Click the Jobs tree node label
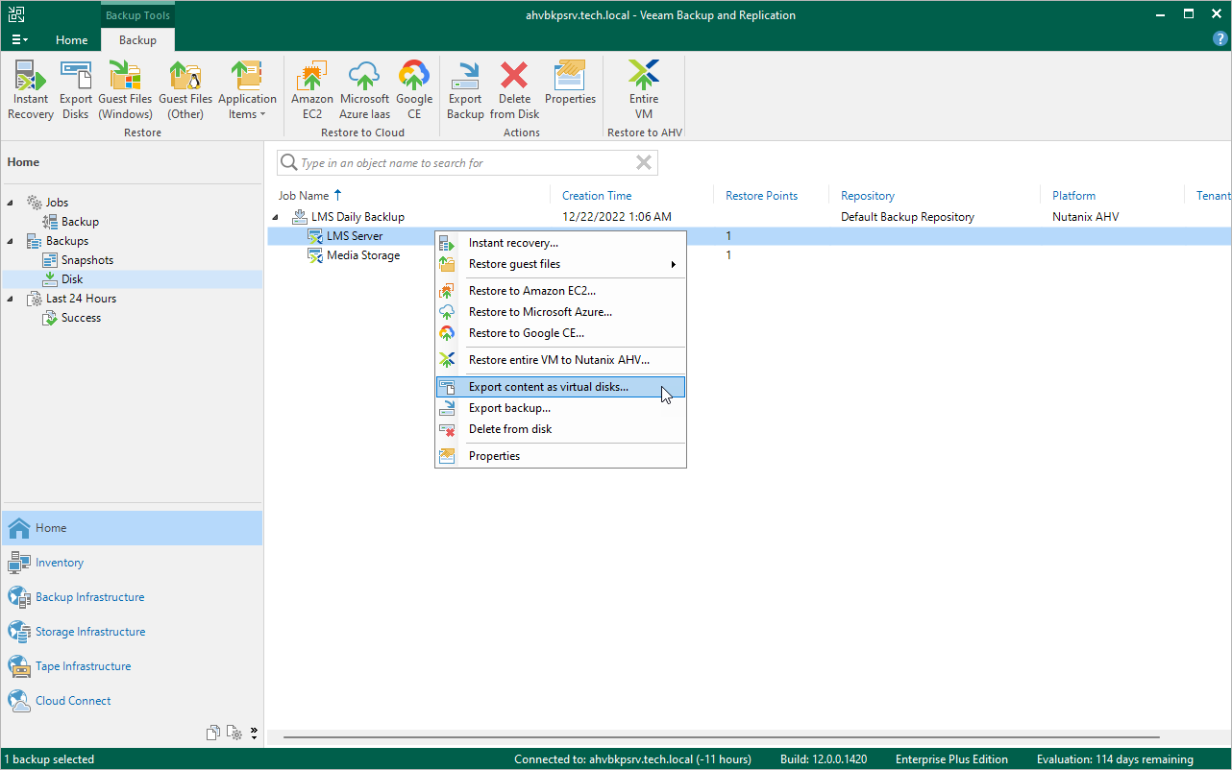The width and height of the screenshot is (1232, 770). (x=58, y=203)
